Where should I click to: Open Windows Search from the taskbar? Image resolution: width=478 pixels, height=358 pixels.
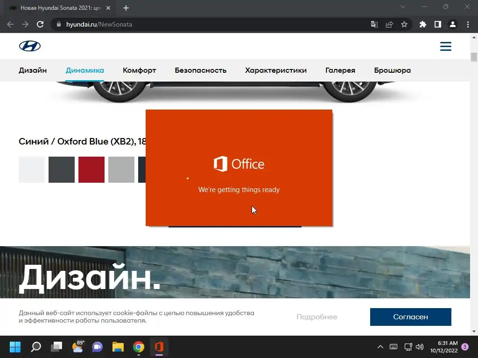(36, 347)
